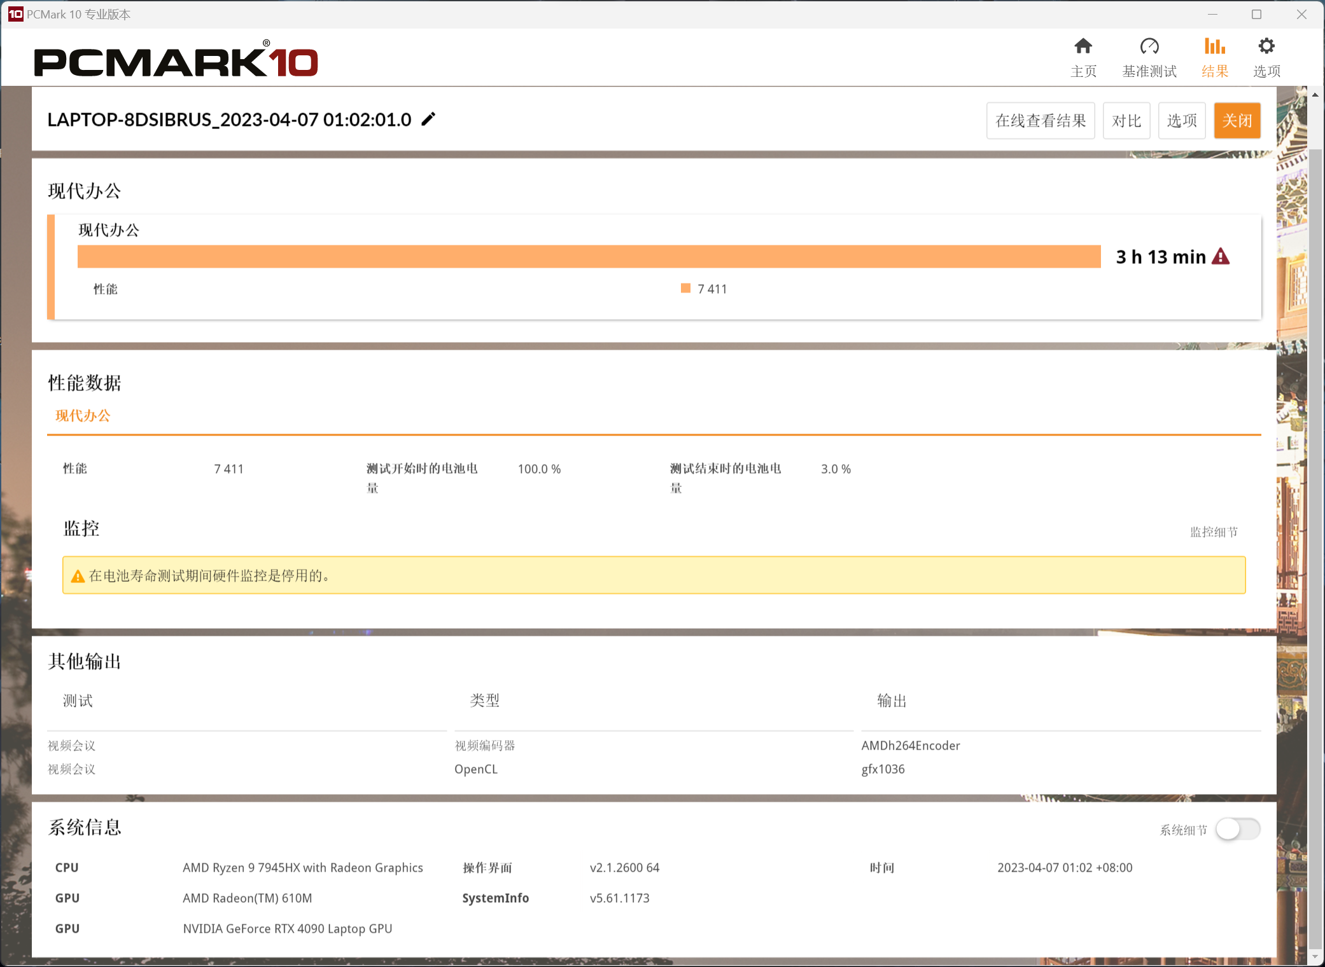Click the 3.0 % ending battery value
This screenshot has width=1325, height=967.
point(836,469)
